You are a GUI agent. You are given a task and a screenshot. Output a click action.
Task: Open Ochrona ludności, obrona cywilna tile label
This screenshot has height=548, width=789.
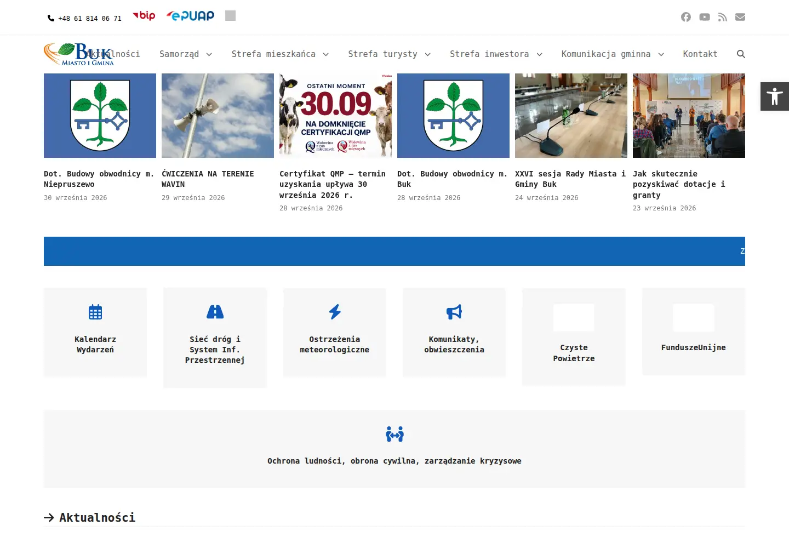395,461
